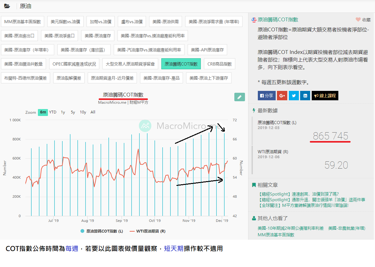Toggle WTI原油期貨 legend series

coord(147,231)
